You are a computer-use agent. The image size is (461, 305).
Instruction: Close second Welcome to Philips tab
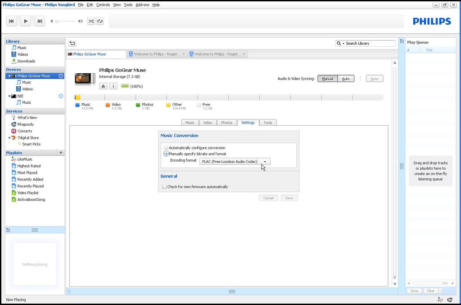click(244, 54)
